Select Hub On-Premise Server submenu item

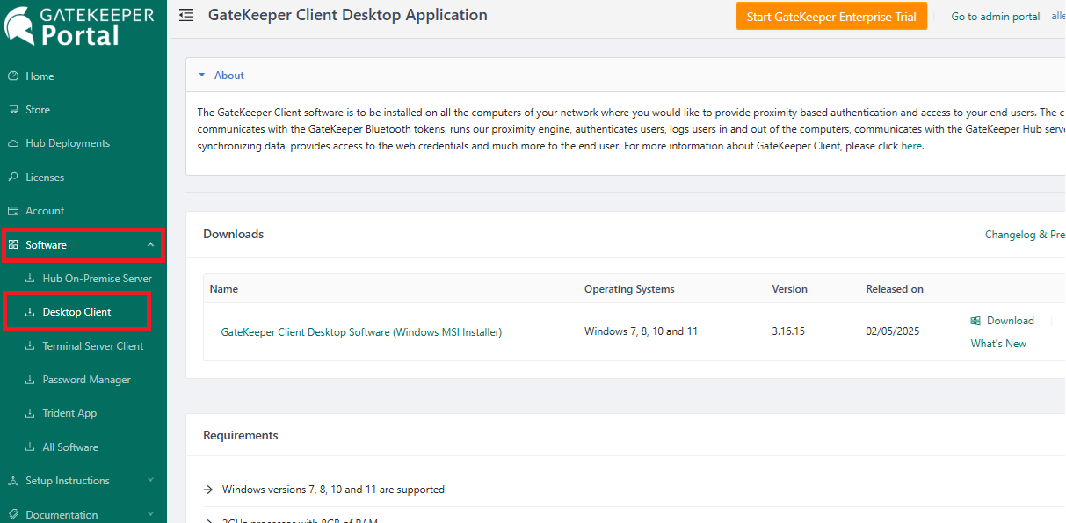[x=98, y=279]
